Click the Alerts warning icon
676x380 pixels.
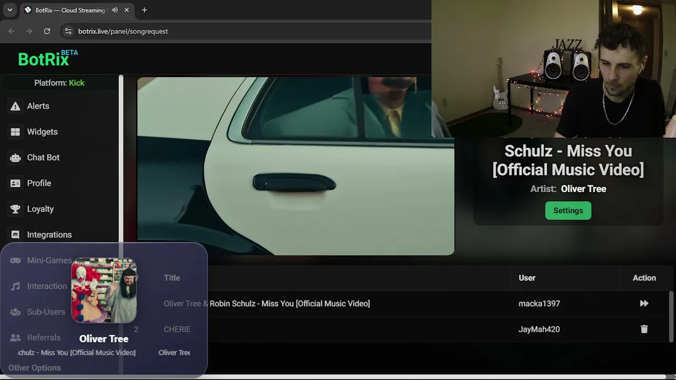coord(15,106)
